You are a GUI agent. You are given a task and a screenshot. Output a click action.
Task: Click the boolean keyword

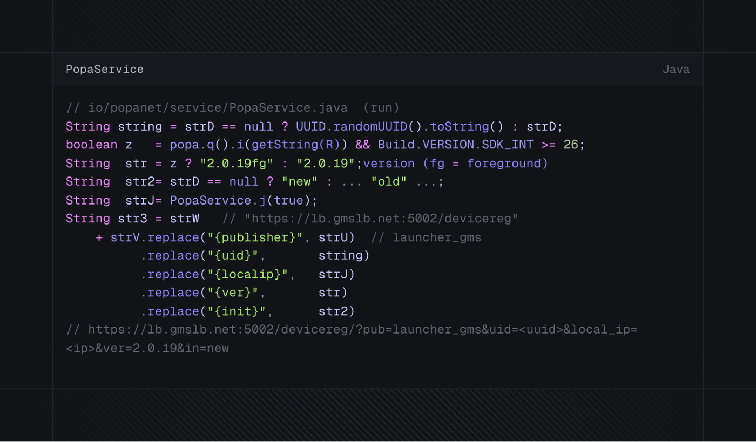tap(92, 145)
